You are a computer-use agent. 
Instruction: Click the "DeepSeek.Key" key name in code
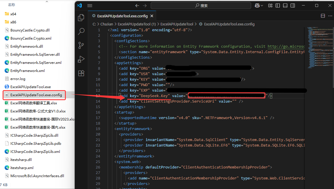pos(154,96)
